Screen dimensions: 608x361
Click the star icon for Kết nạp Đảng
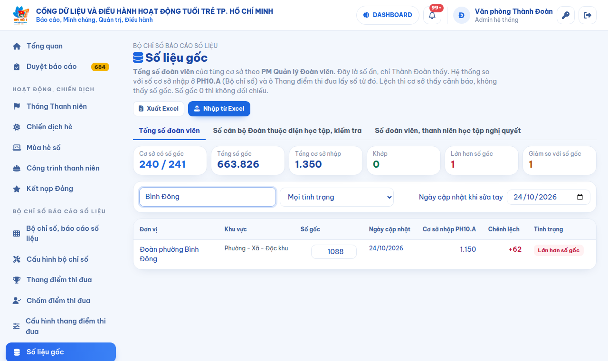coord(17,189)
